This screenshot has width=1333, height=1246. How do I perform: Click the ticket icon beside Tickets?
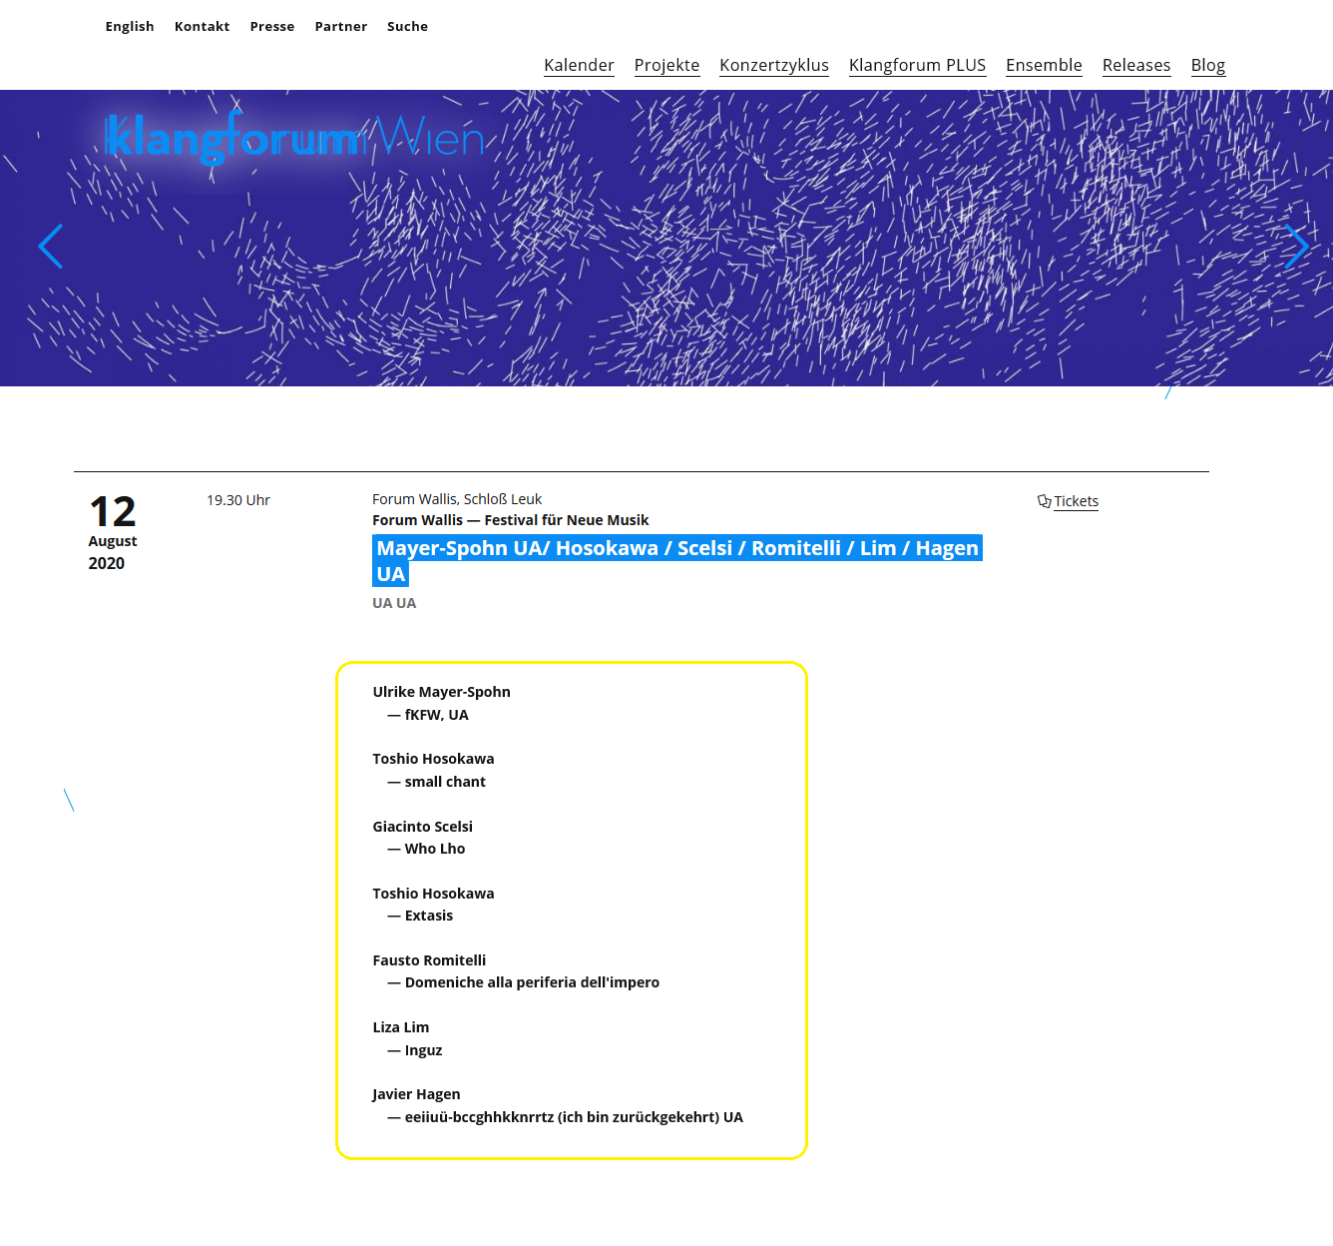coord(1044,501)
